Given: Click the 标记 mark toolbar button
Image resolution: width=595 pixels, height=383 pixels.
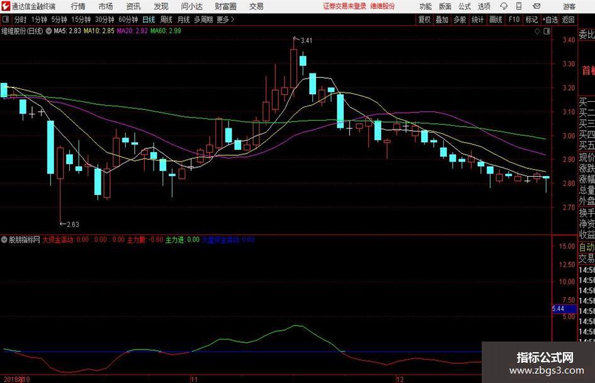Looking at the screenshot, I should (x=531, y=19).
